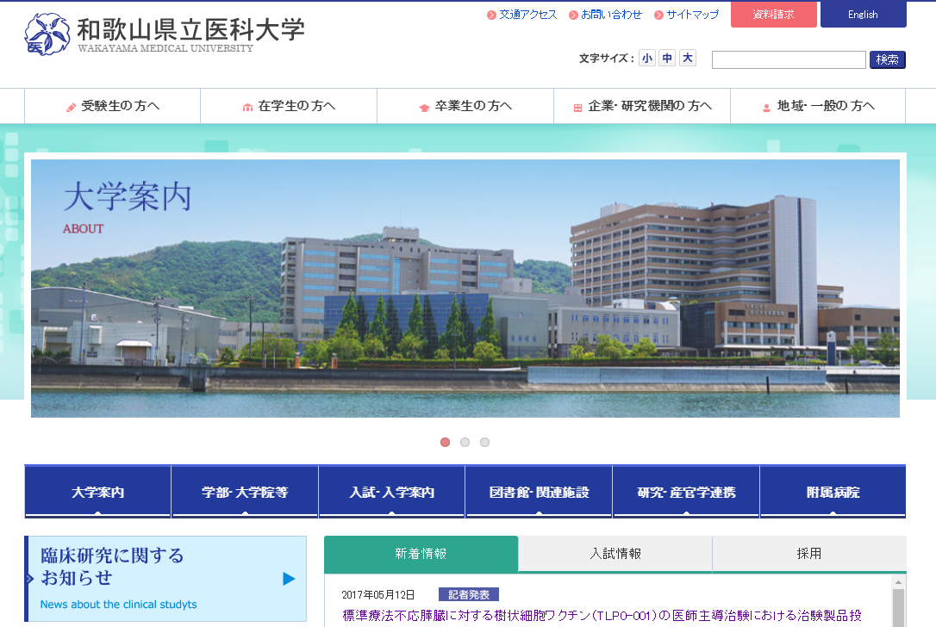The height and width of the screenshot is (627, 936).
Task: Select the third carousel slide dot
Action: 484,442
